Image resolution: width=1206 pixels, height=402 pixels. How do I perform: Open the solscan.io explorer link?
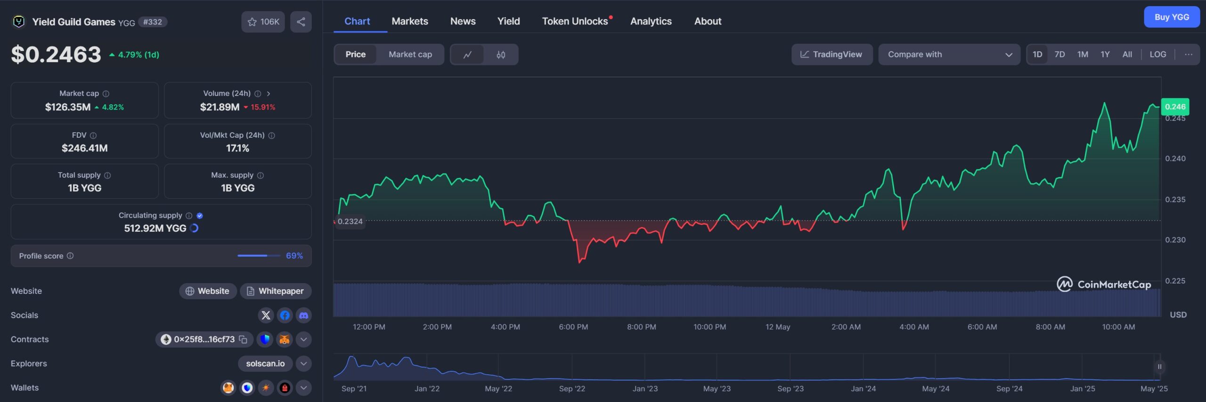[x=265, y=363]
